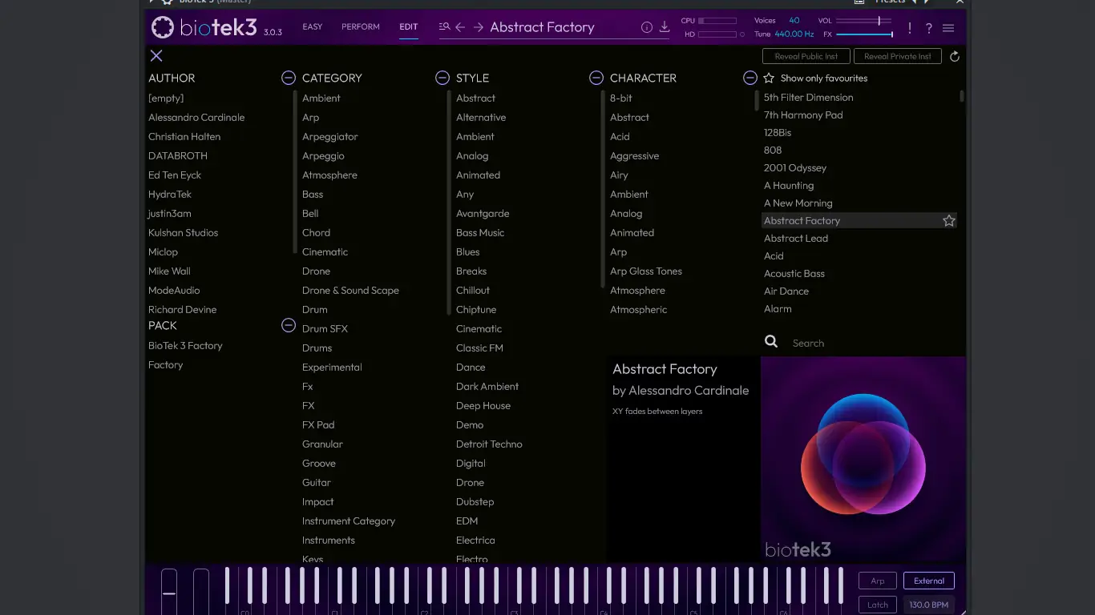Image resolution: width=1095 pixels, height=615 pixels.
Task: Toggle the Arp button
Action: coord(878,581)
